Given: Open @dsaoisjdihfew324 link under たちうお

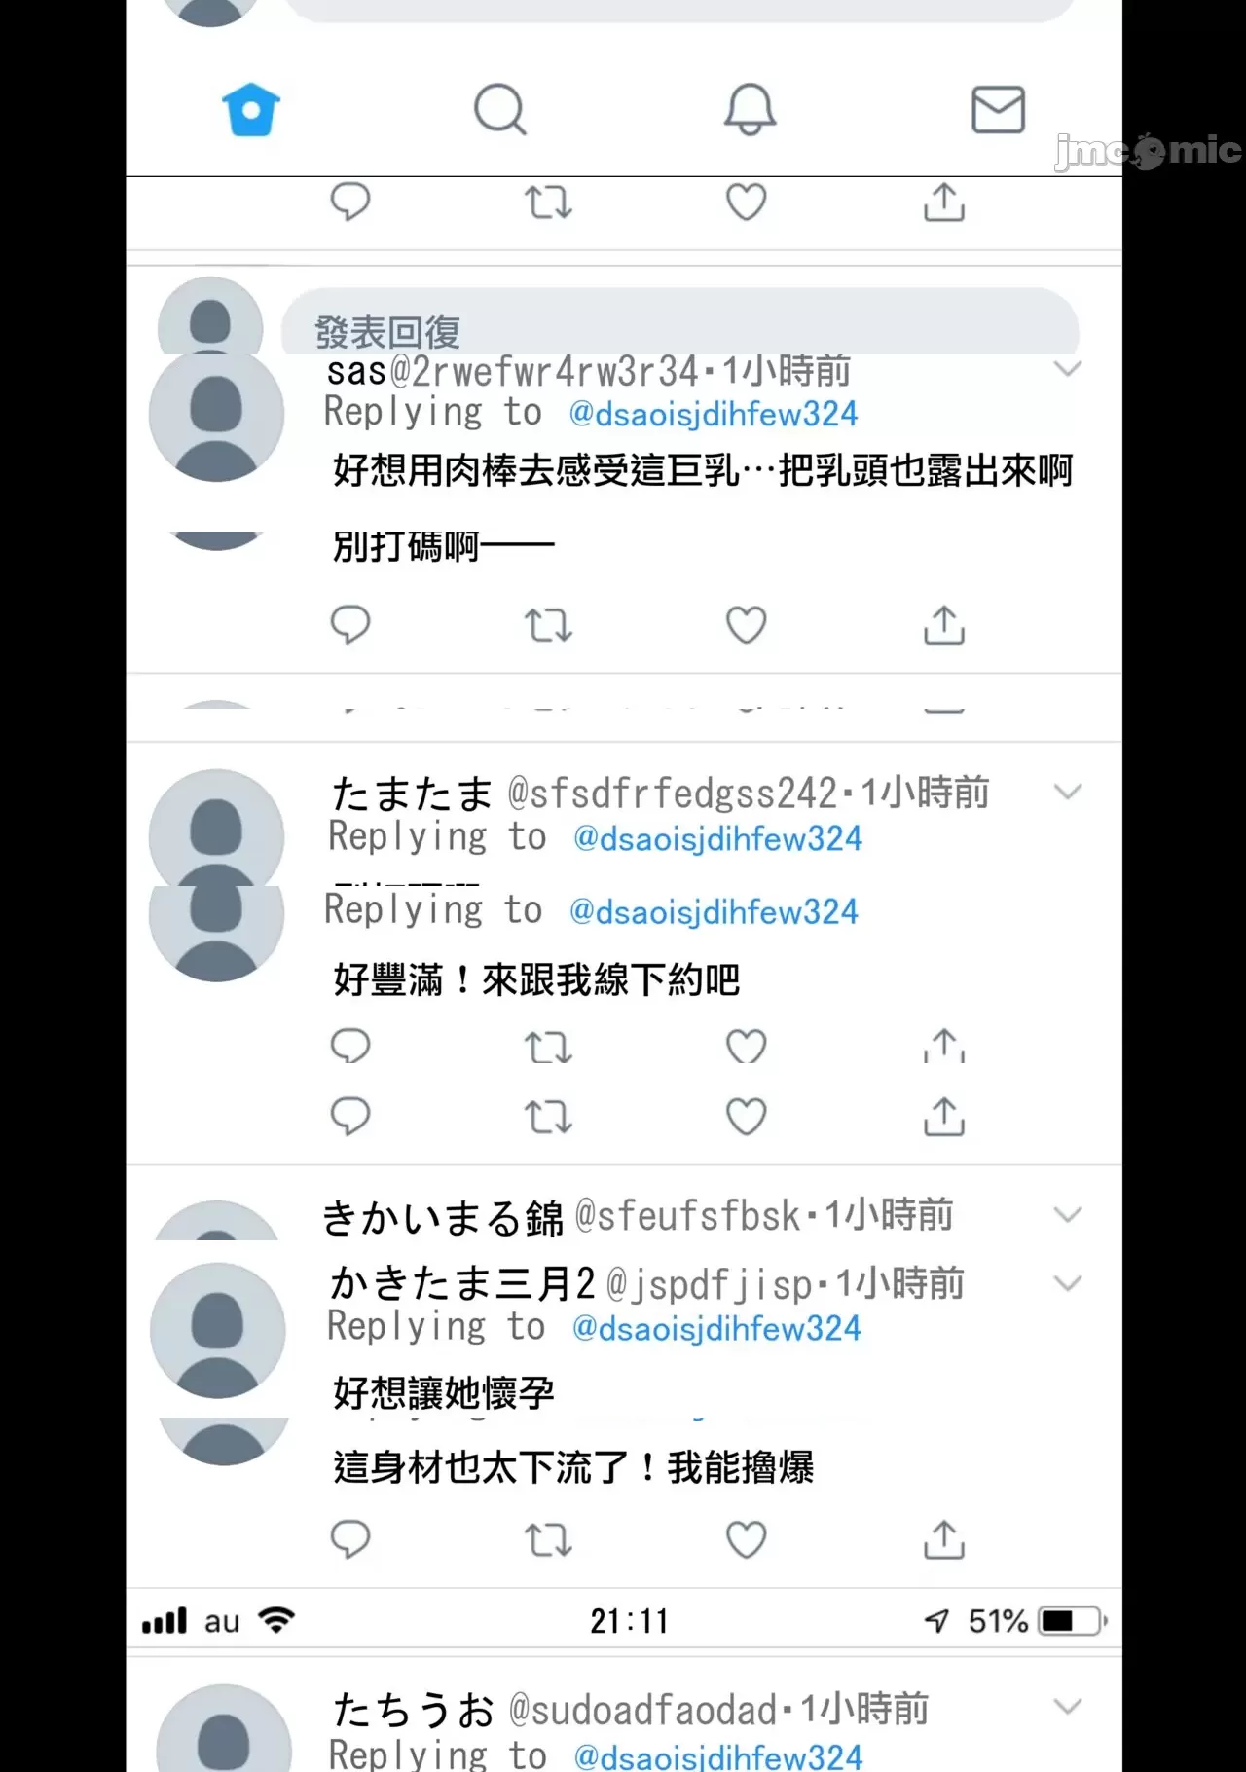Looking at the screenshot, I should coord(718,1756).
